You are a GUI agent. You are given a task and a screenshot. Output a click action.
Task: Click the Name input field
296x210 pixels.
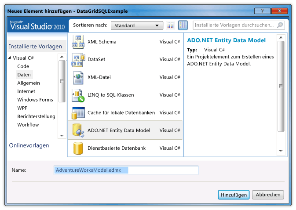click(x=126, y=170)
